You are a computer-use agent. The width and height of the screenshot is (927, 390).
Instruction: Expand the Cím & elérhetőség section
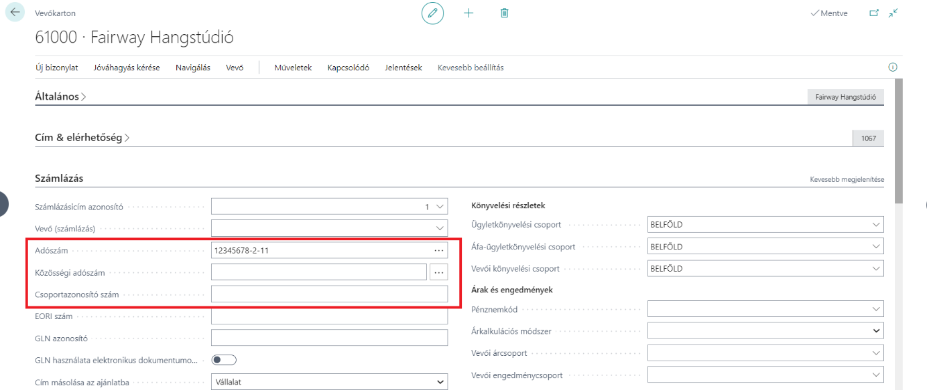pyautogui.click(x=82, y=138)
